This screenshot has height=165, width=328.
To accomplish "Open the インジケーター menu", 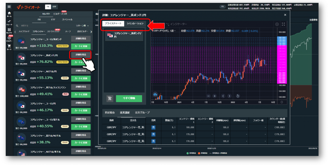I will click(x=176, y=24).
